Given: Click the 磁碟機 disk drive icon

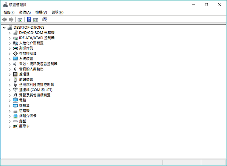Looking at the screenshot, I should click(x=16, y=111).
